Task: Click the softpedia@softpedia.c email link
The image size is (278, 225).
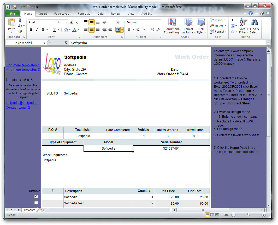Action: tap(22, 103)
